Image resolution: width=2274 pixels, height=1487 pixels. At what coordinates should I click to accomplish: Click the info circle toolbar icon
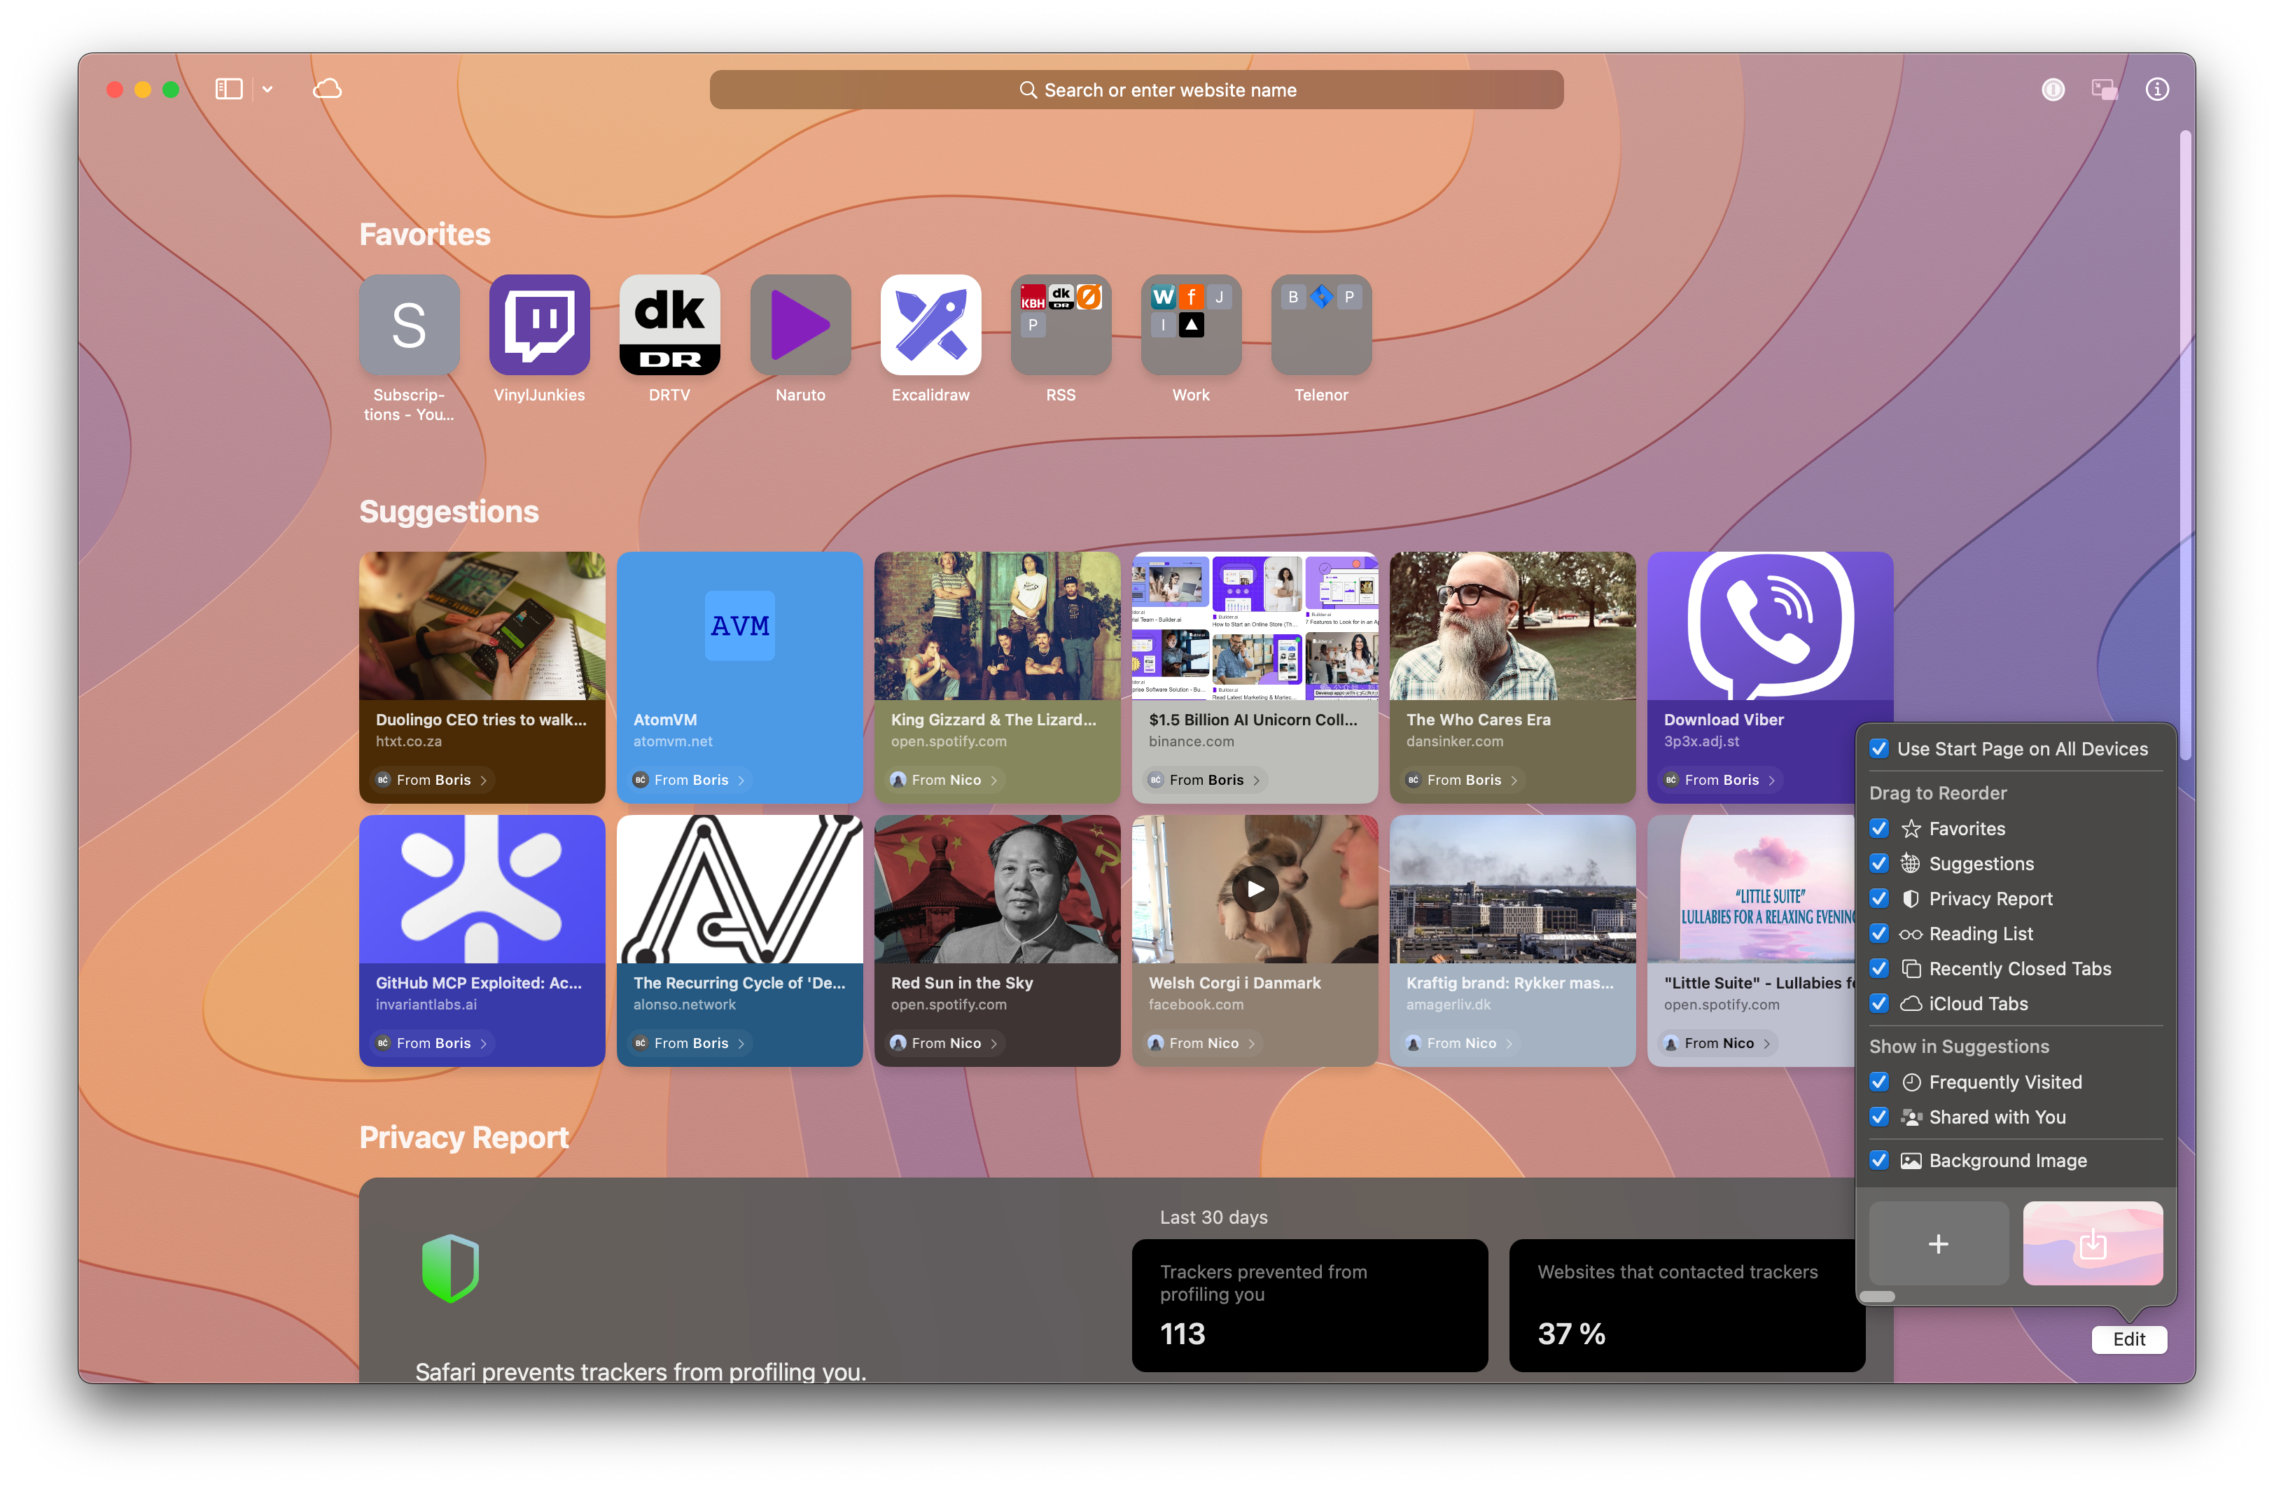pos(2156,89)
